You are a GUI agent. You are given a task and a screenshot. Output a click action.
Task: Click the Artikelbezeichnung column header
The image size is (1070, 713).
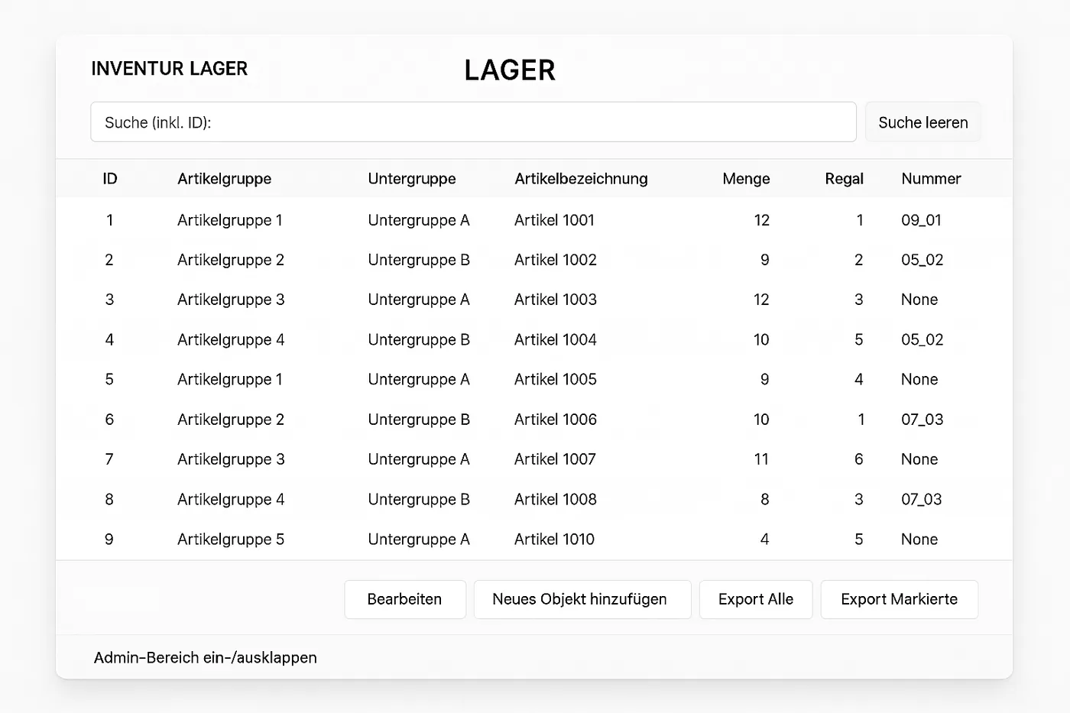tap(581, 179)
